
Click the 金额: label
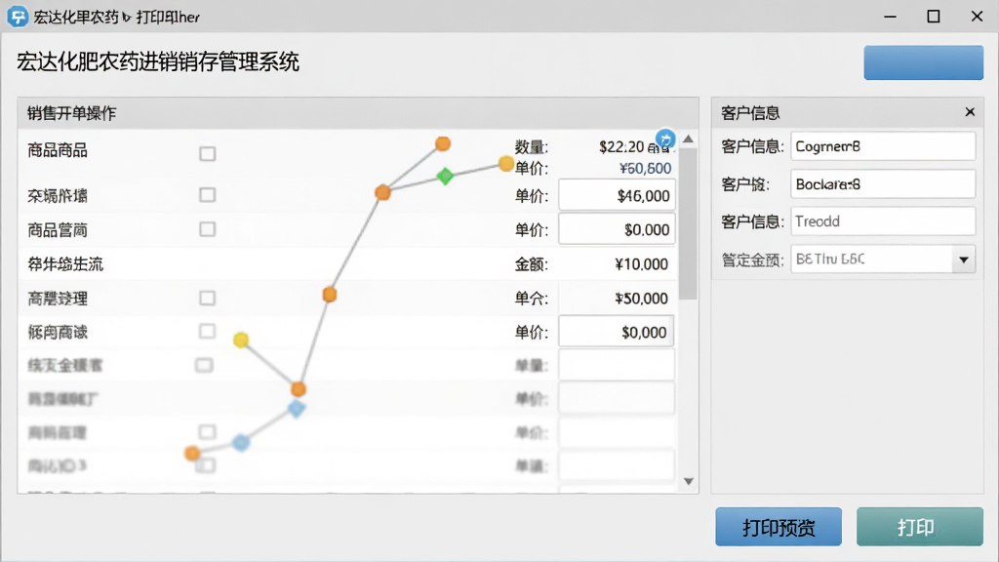(x=532, y=264)
